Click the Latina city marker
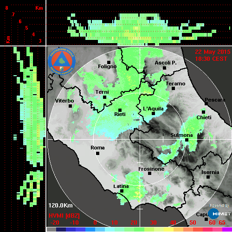232x232 pixels. tap(122, 191)
